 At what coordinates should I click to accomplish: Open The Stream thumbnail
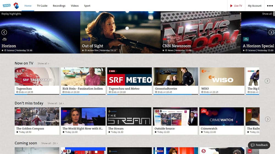pyautogui.click(x=129, y=117)
